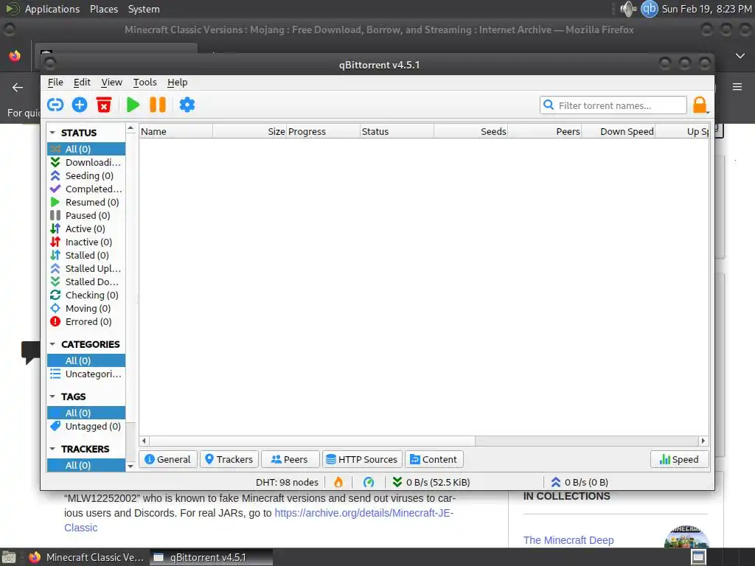Open the View menu
The width and height of the screenshot is (755, 566).
pos(111,83)
